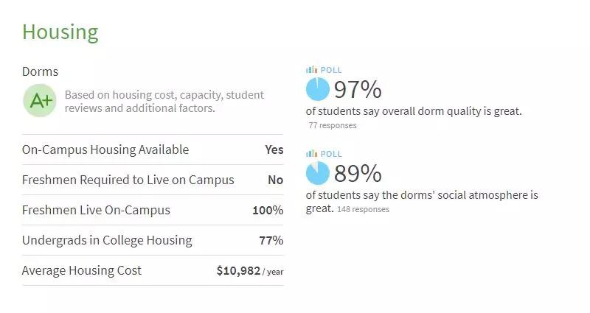Click the 148 responses text
The width and height of the screenshot is (590, 313).
click(363, 210)
